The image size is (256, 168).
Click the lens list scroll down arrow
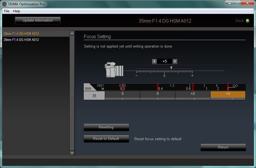coord(72,153)
